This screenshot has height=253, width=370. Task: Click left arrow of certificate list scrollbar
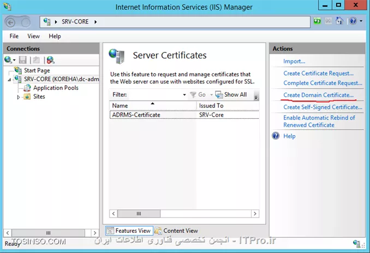tap(114, 214)
